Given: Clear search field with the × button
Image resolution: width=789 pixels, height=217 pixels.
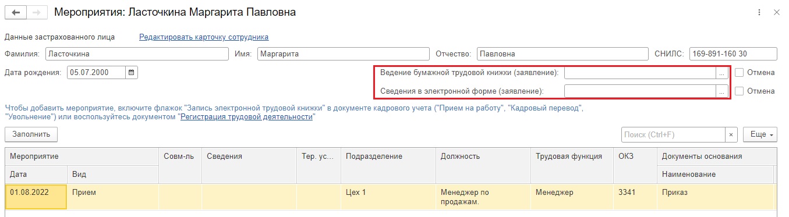Looking at the screenshot, I should pos(731,134).
